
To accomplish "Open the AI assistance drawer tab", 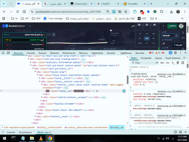I will 25,132.
